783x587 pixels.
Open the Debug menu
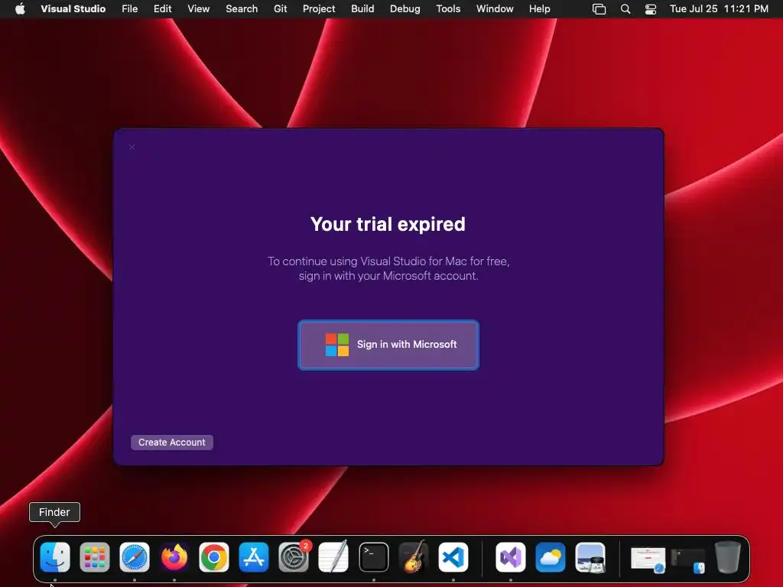coord(405,8)
